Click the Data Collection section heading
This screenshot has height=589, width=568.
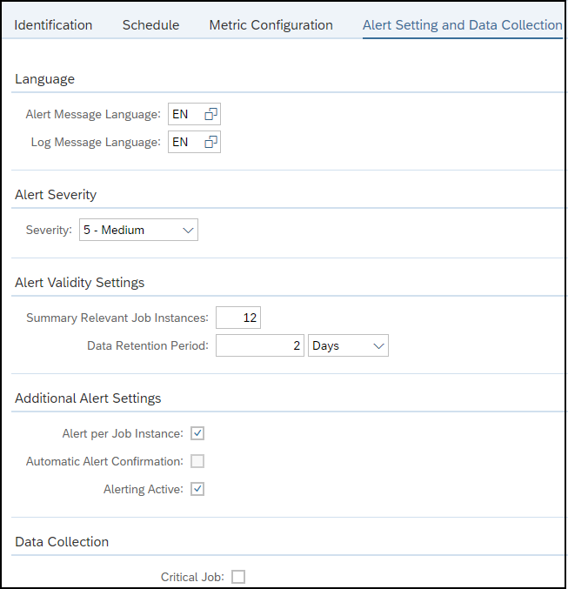coord(62,542)
